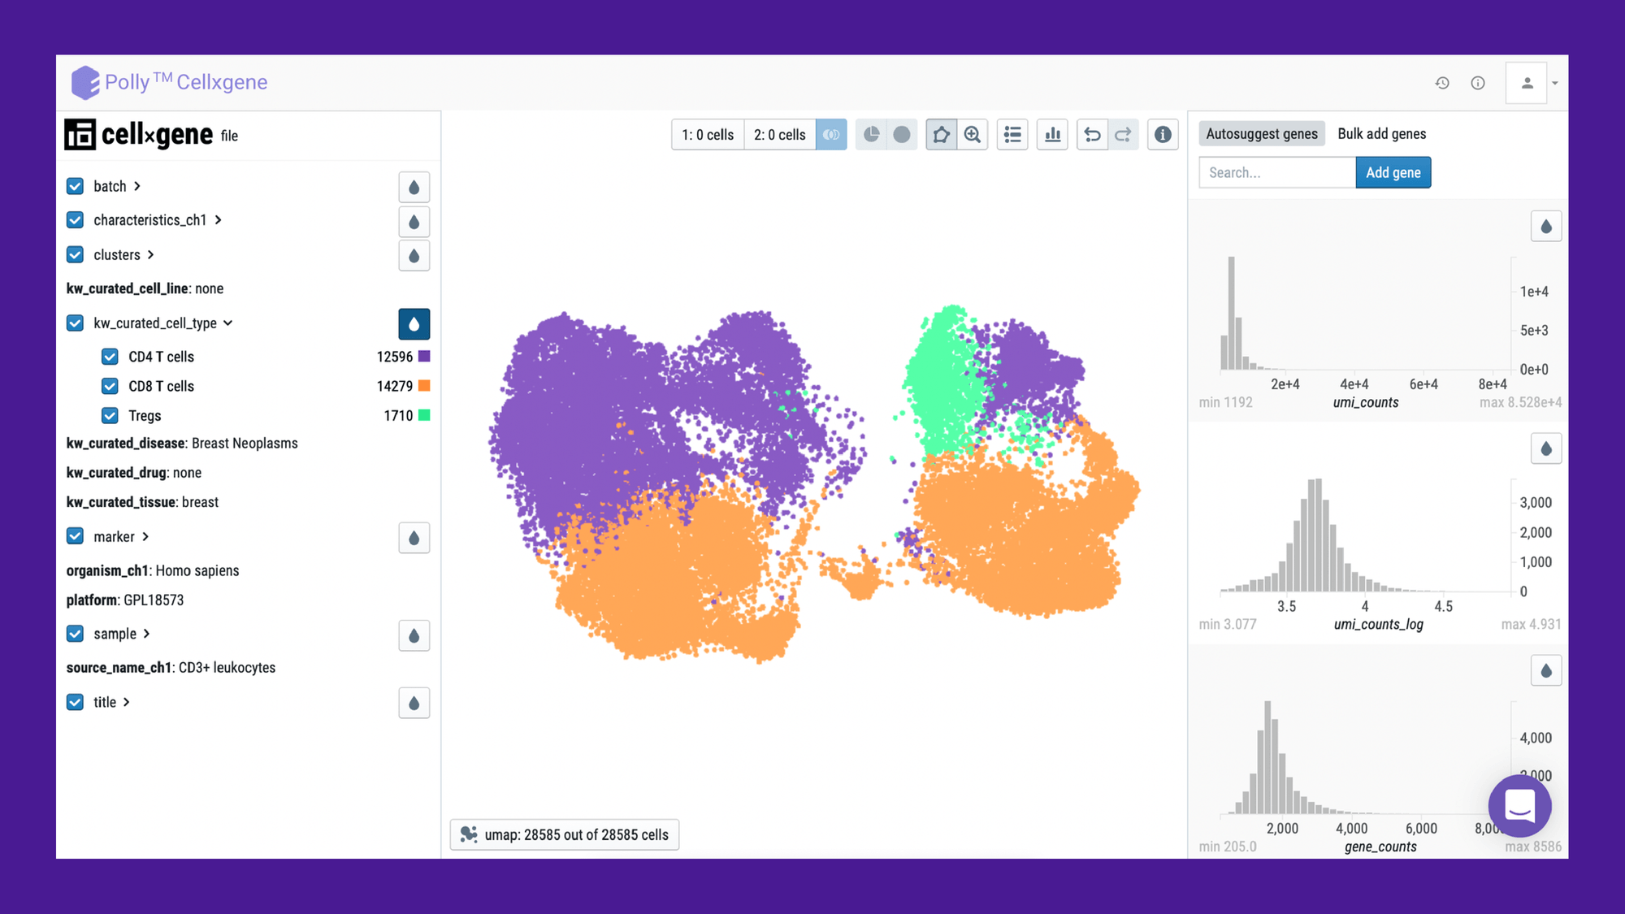
Task: Click the list view icon next to the chart icon
Action: point(1012,135)
